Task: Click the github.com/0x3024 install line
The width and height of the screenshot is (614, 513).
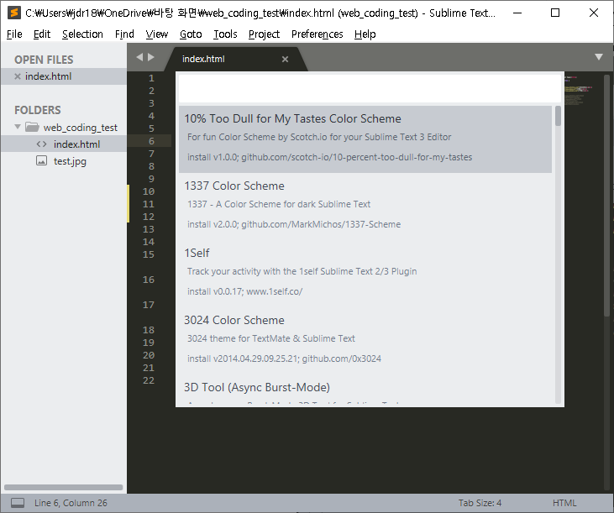Action: click(x=284, y=359)
